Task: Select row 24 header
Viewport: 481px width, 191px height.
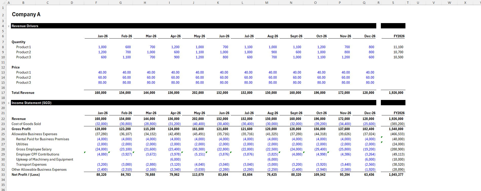Action: 3,129
